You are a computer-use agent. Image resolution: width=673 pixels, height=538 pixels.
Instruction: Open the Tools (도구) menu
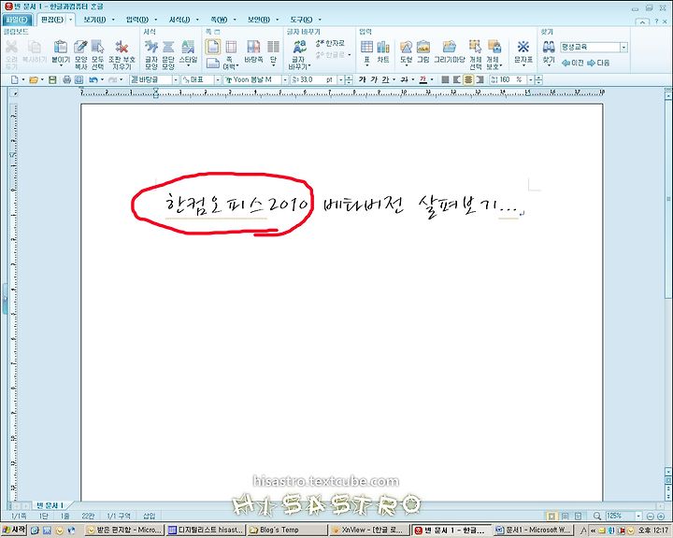click(301, 20)
